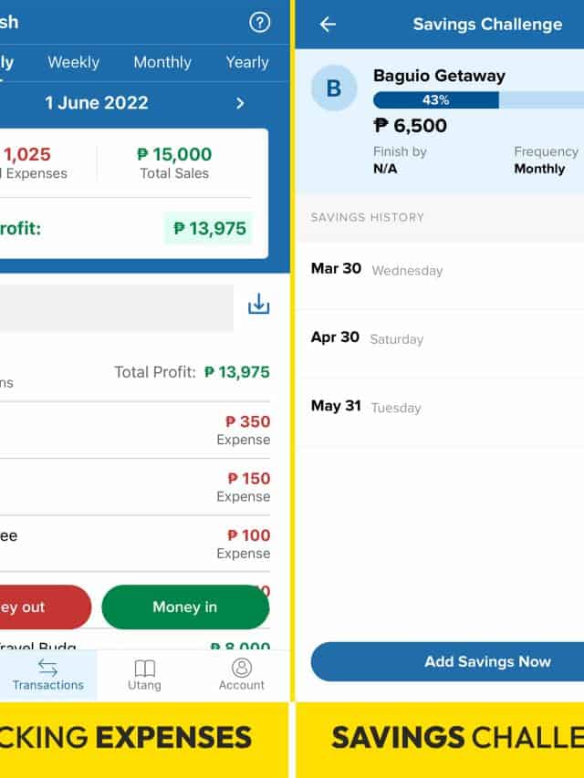The image size is (584, 778).
Task: Tap the Add Savings Now button
Action: tap(447, 661)
